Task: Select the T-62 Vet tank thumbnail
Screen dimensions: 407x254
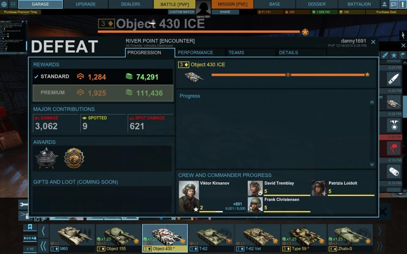Action: 257,238
